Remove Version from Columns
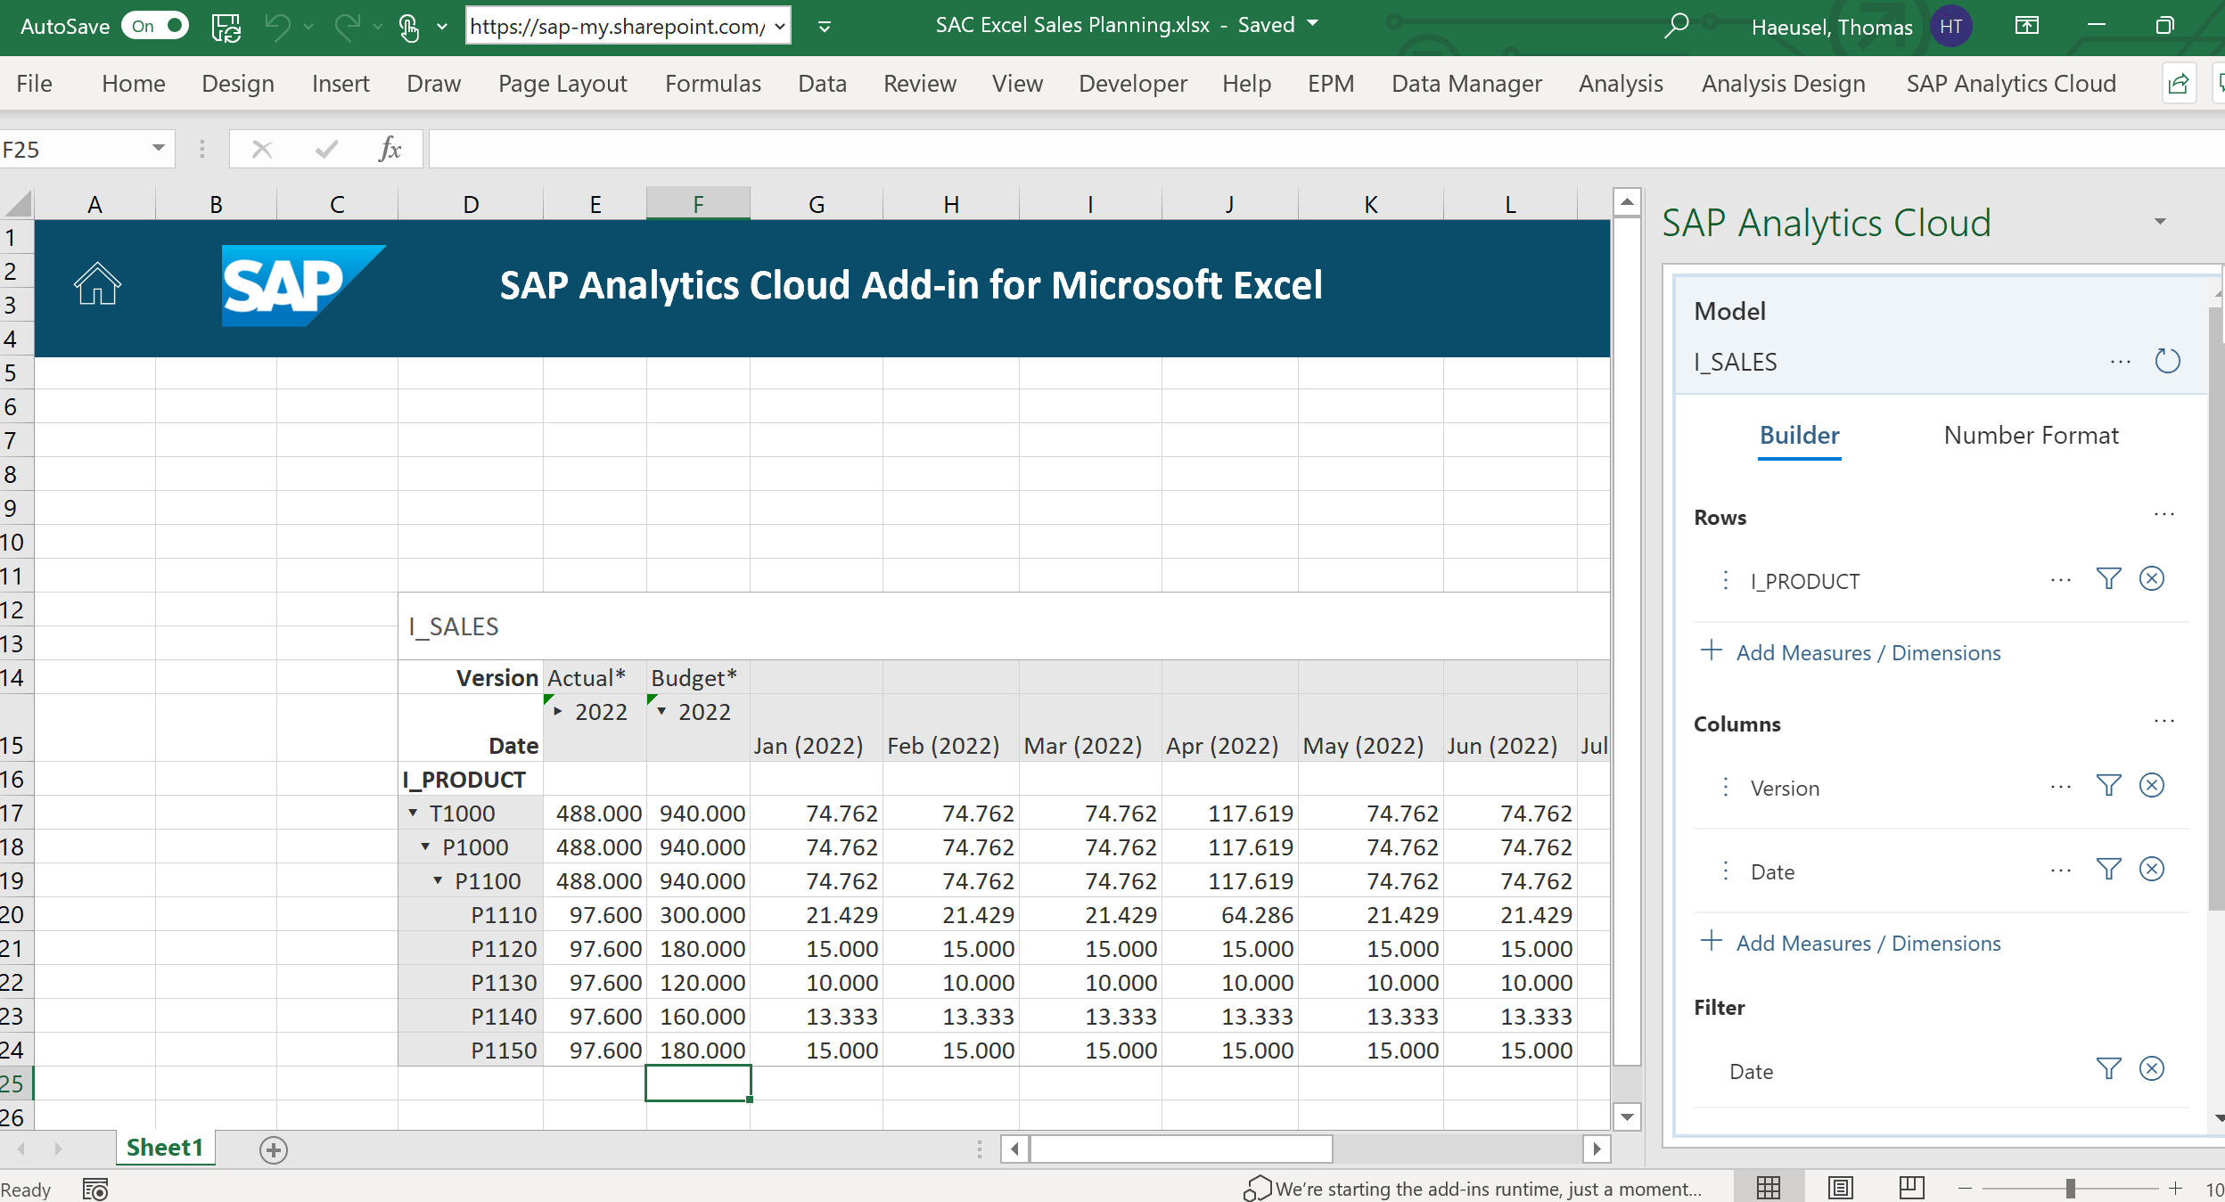 coord(2152,786)
